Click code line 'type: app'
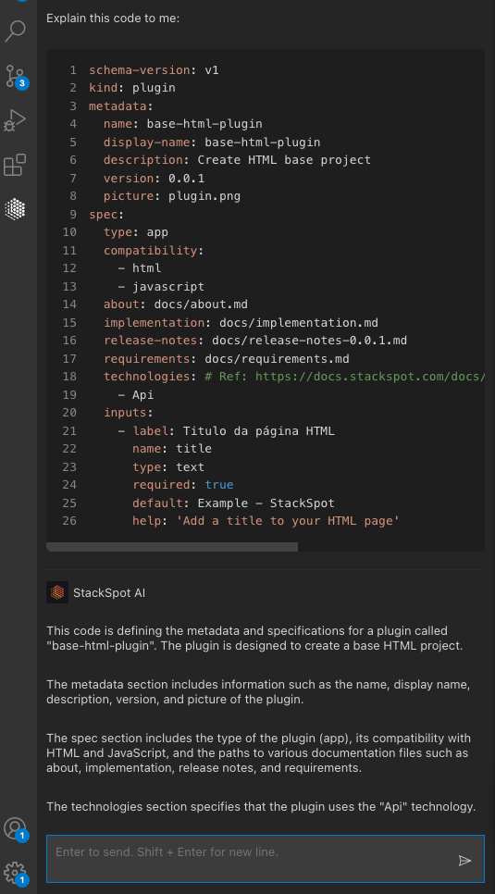Image resolution: width=495 pixels, height=894 pixels. click(136, 232)
